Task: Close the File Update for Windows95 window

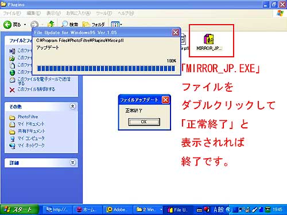Action: pos(176,33)
